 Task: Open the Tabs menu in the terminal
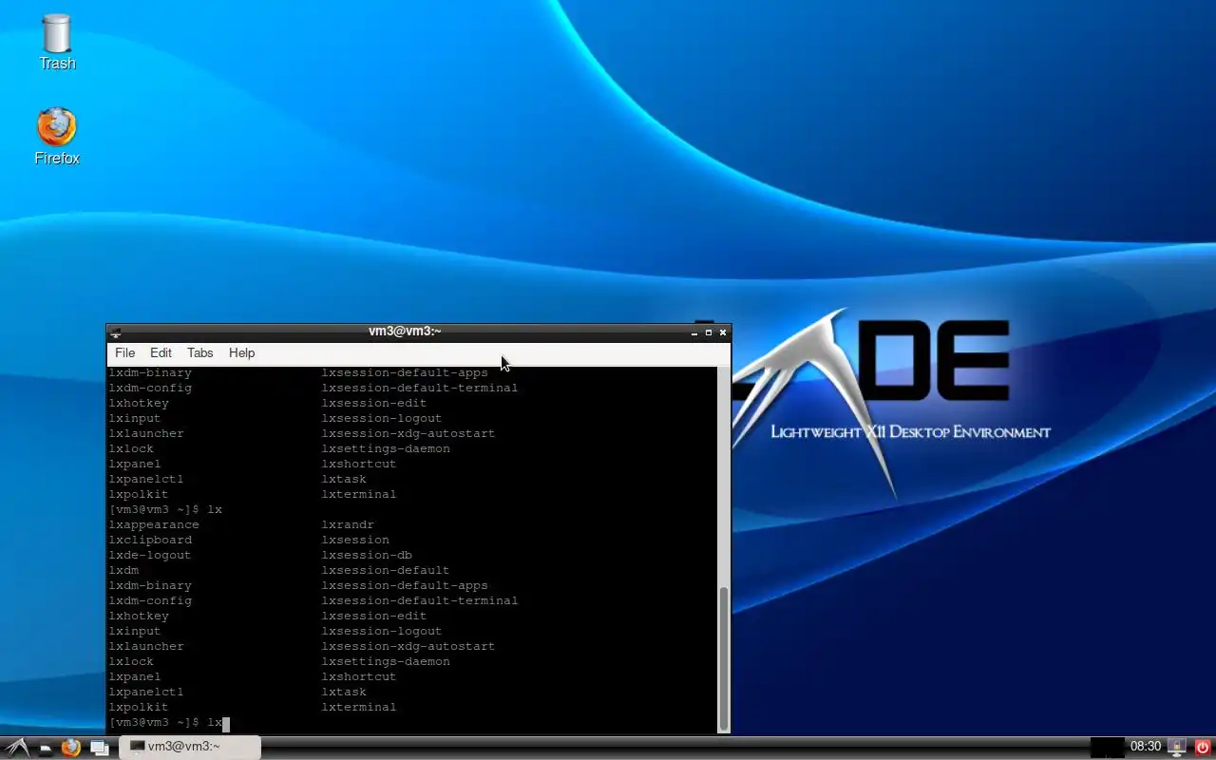[199, 352]
